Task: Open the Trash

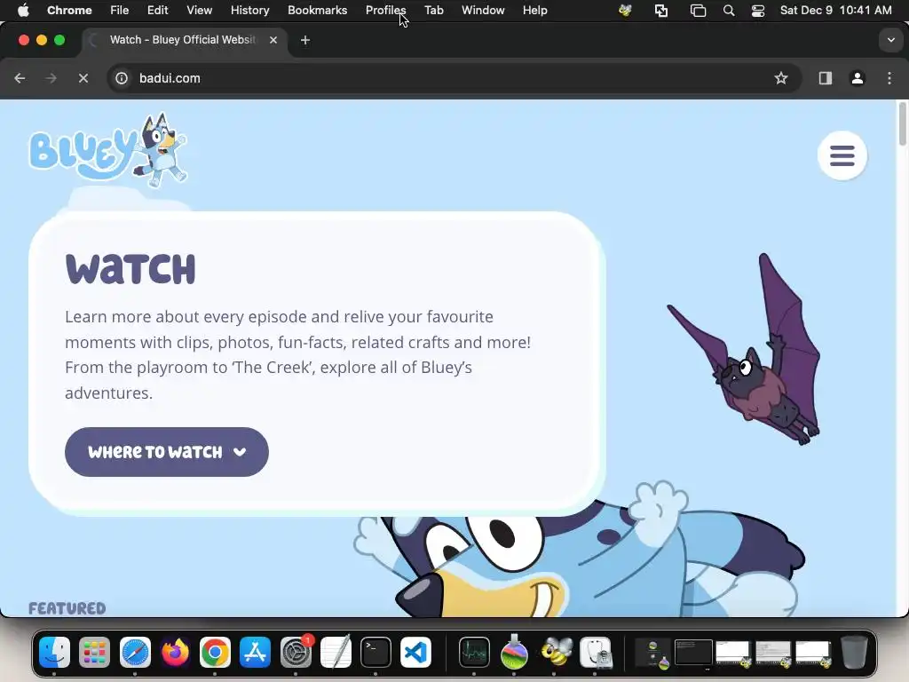Action: 853,653
